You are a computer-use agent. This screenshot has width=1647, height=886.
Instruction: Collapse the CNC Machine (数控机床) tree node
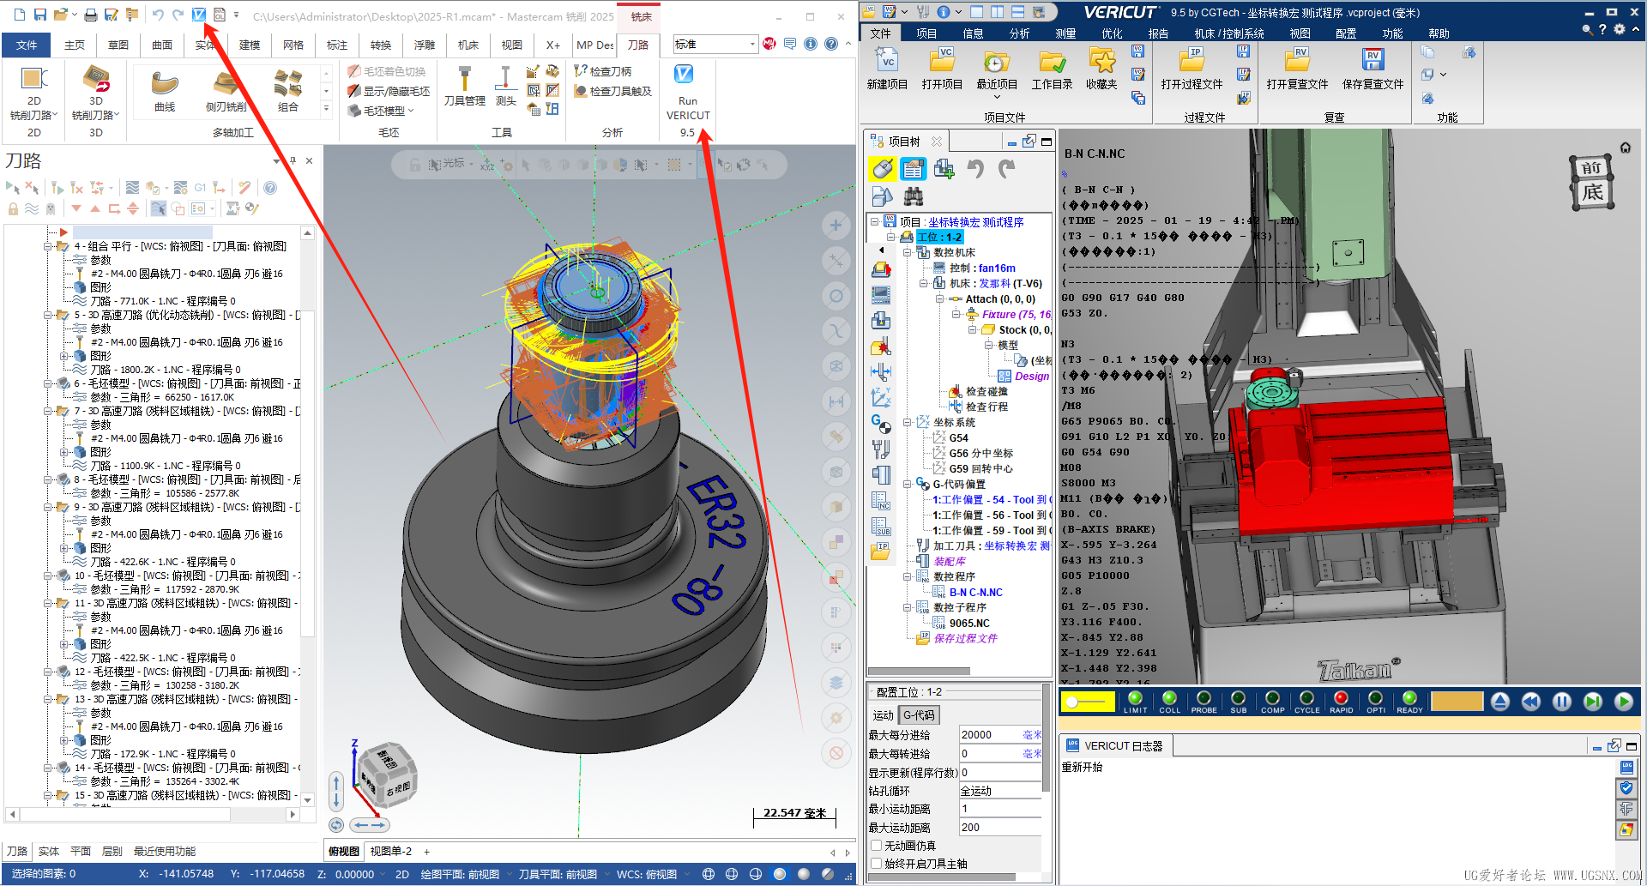907,252
